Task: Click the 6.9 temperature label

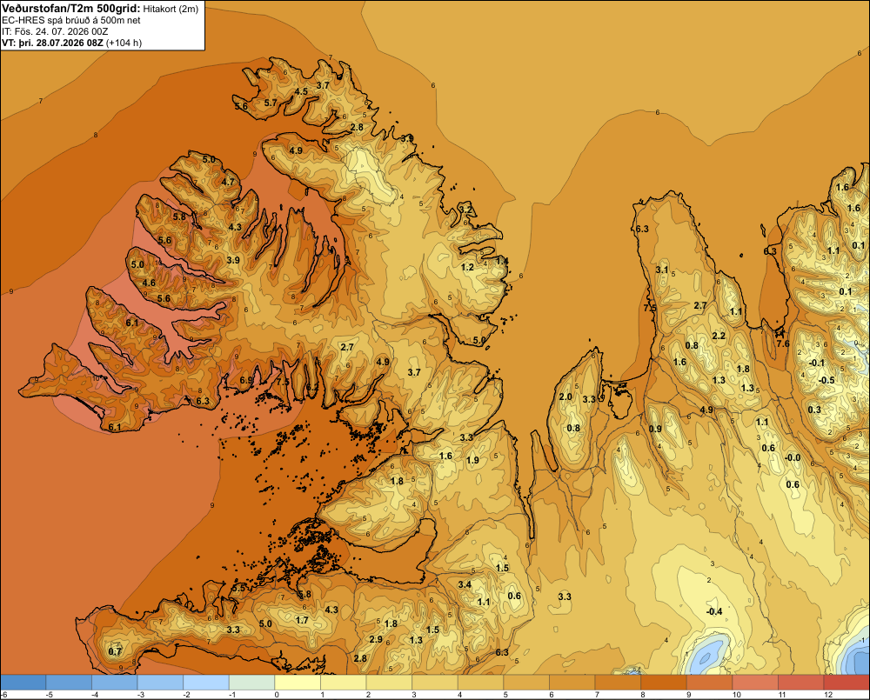Action: click(x=246, y=380)
